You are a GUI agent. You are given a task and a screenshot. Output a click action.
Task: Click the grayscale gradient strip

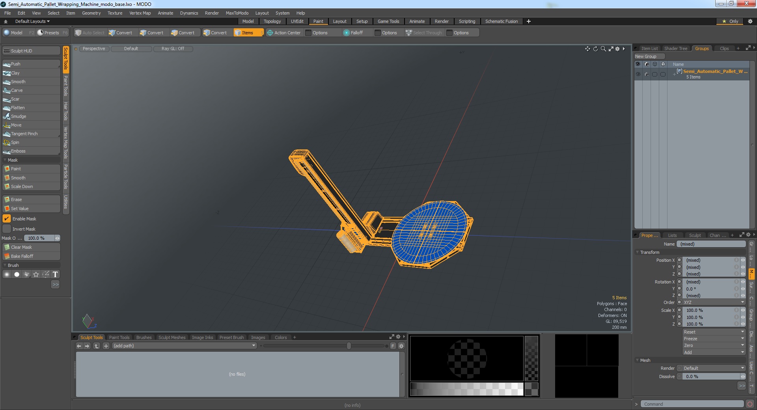[x=466, y=389]
